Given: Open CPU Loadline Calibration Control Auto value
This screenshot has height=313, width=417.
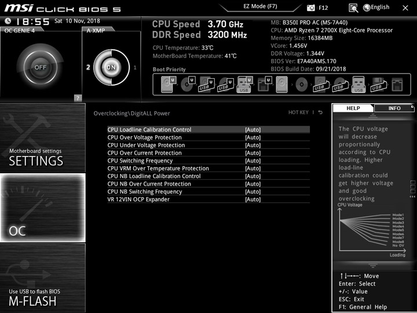Looking at the screenshot, I should click(x=253, y=130).
